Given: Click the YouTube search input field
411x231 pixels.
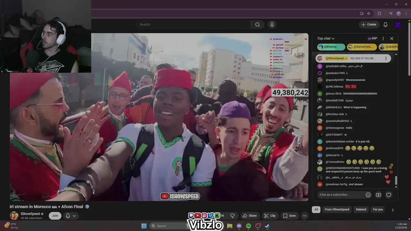Looking at the screenshot, I should (193, 24).
